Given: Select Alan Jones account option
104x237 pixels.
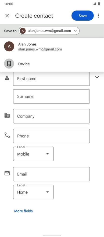Looking at the screenshot, I should [52, 46].
